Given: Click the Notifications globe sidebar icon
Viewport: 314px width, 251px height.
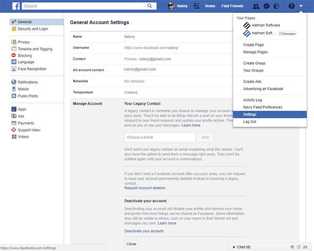Looking at the screenshot, I should pyautogui.click(x=14, y=82).
